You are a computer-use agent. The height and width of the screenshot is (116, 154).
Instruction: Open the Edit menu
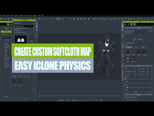coord(4,16)
